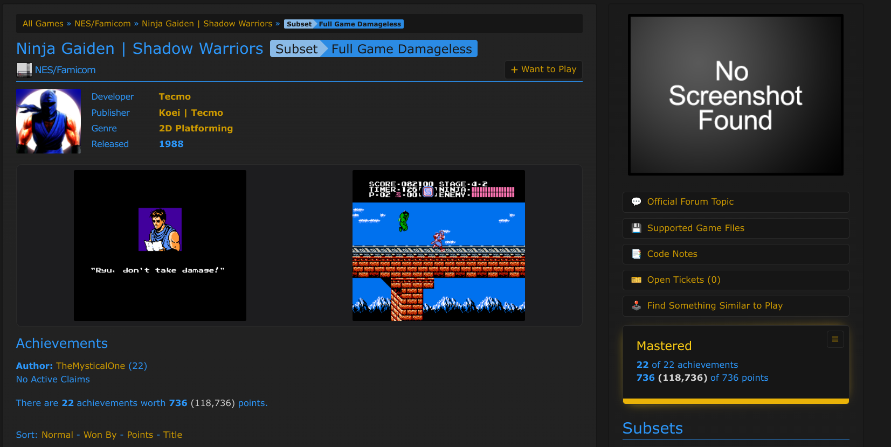891x447 pixels.
Task: Click the Mastered heading
Action: 664,346
